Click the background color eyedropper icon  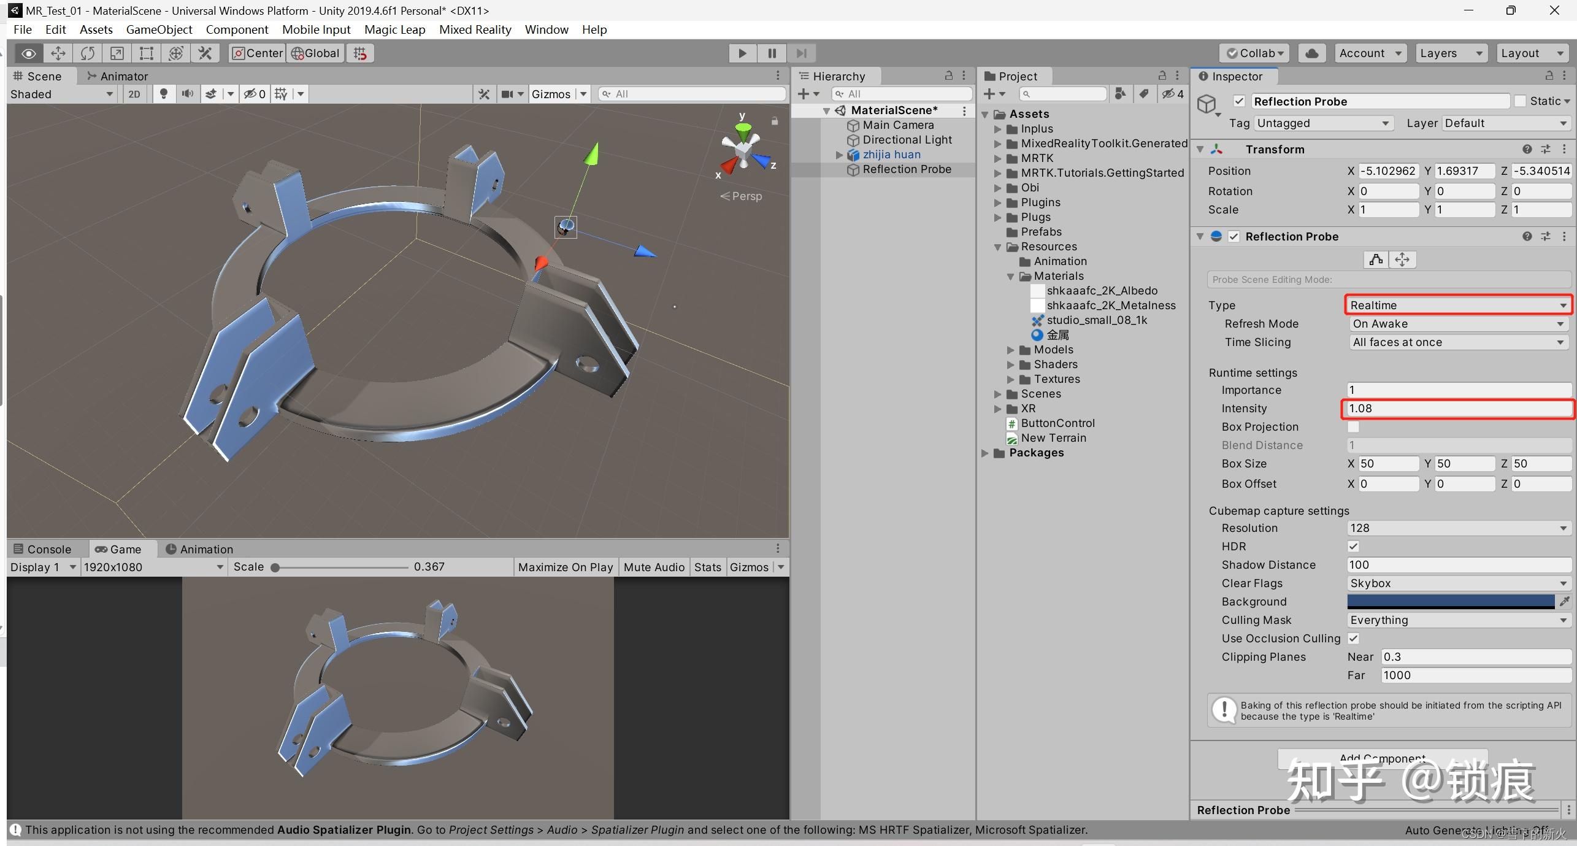(x=1564, y=601)
